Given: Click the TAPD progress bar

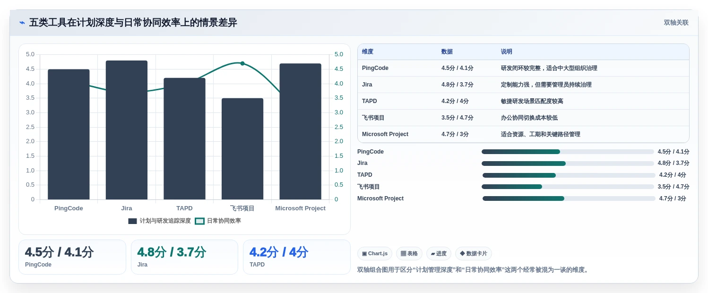Looking at the screenshot, I should click(x=569, y=175).
